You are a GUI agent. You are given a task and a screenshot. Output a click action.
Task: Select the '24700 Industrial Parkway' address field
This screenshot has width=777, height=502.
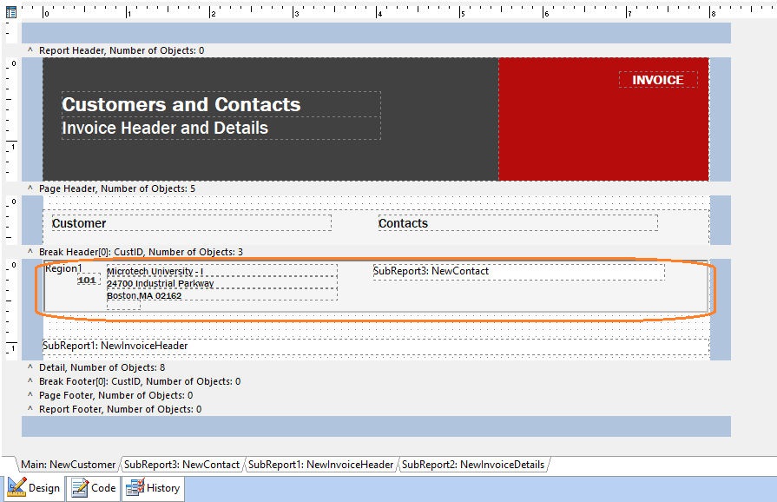click(x=222, y=283)
